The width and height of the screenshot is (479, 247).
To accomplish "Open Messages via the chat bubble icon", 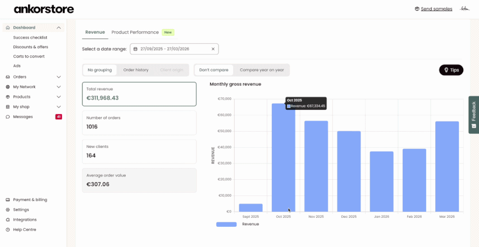I will click(x=8, y=117).
